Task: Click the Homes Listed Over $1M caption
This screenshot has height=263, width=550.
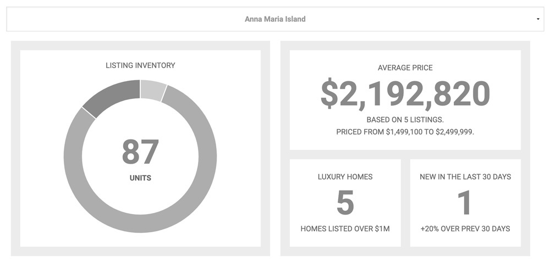Action: pyautogui.click(x=345, y=229)
